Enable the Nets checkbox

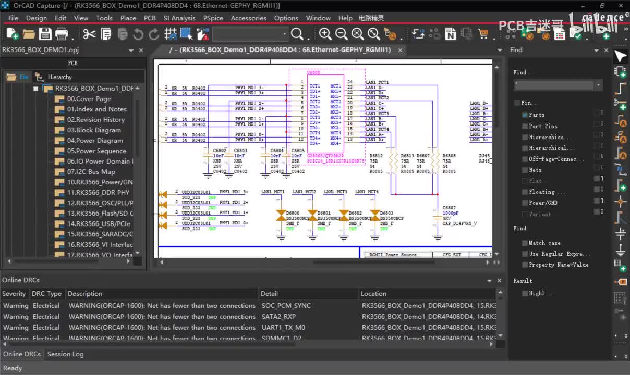pyautogui.click(x=525, y=170)
